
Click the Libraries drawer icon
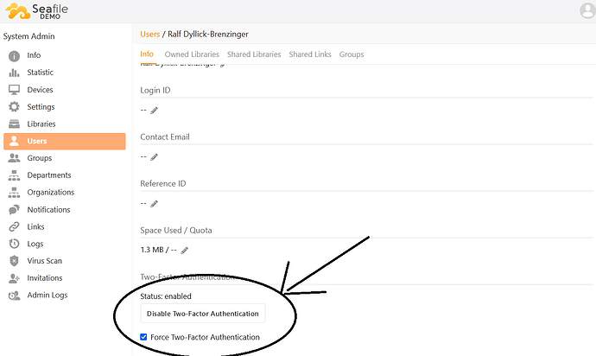click(14, 124)
